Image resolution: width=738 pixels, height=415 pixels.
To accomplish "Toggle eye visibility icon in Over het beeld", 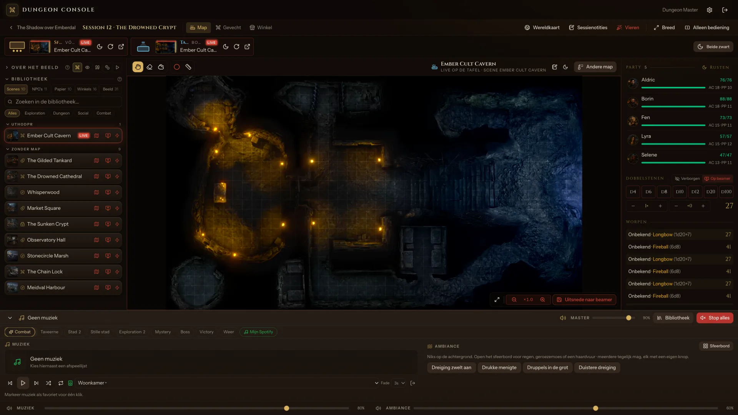I will click(87, 67).
